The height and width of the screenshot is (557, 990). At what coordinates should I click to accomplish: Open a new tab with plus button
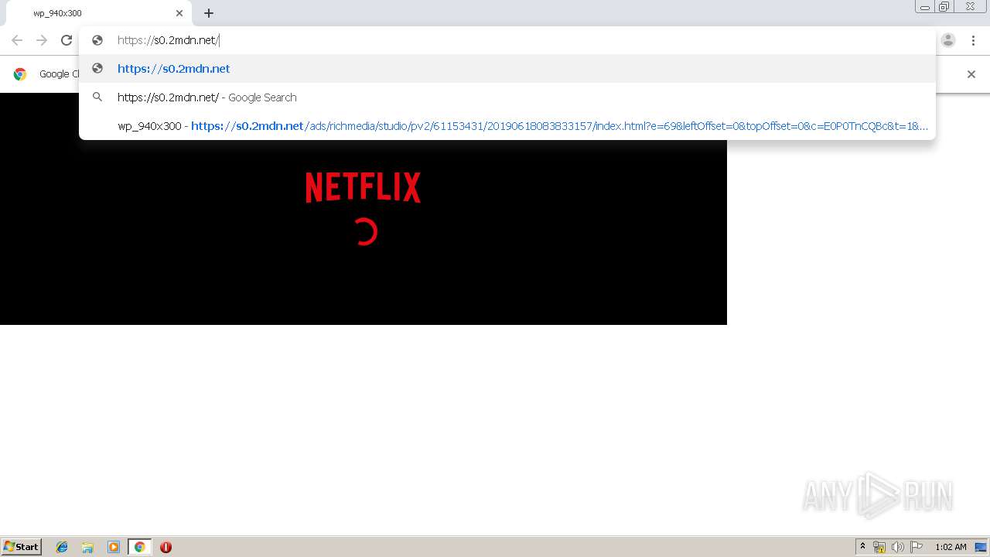pyautogui.click(x=209, y=13)
